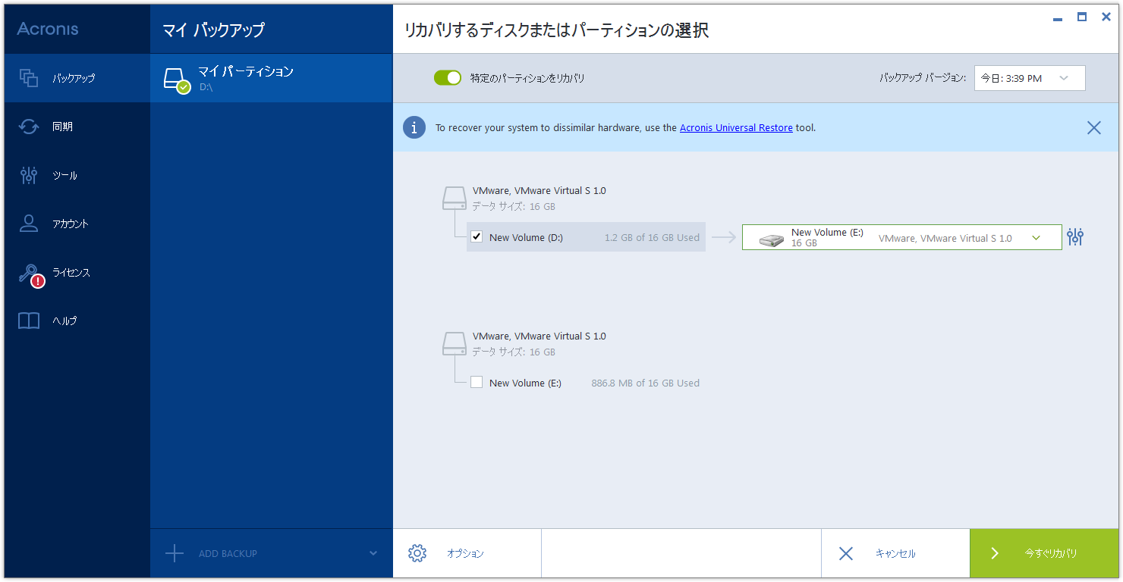Dismiss the info banner with X

(x=1093, y=127)
